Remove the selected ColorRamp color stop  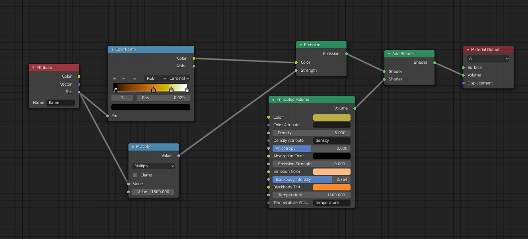point(123,78)
